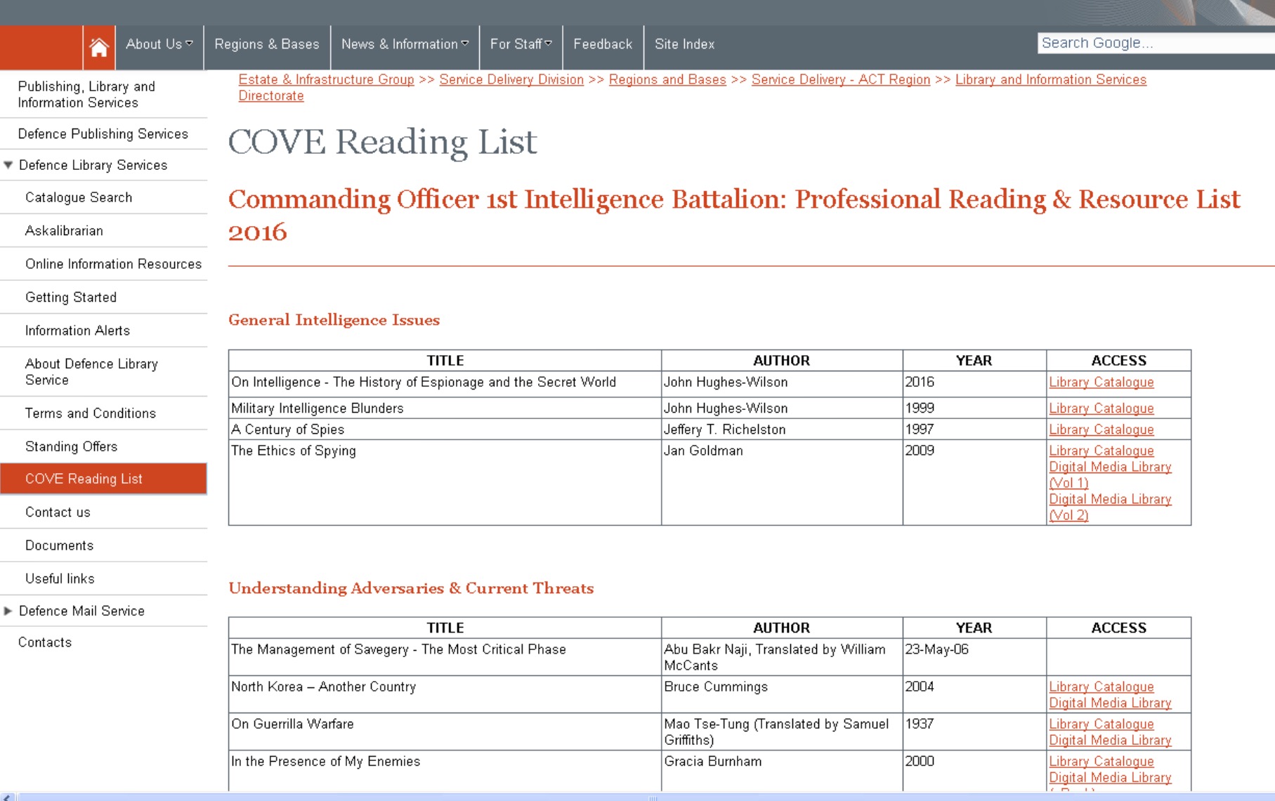Click the Search Google input field

tap(1152, 42)
